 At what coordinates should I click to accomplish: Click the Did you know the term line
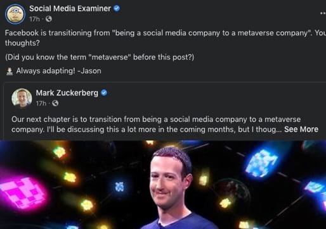pos(100,57)
